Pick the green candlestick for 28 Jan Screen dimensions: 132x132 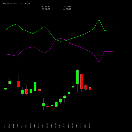[x=22, y=92]
